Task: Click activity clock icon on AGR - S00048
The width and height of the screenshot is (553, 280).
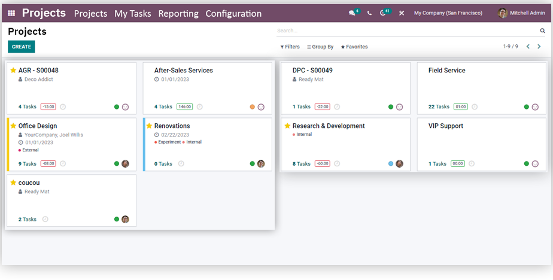Action: point(63,106)
